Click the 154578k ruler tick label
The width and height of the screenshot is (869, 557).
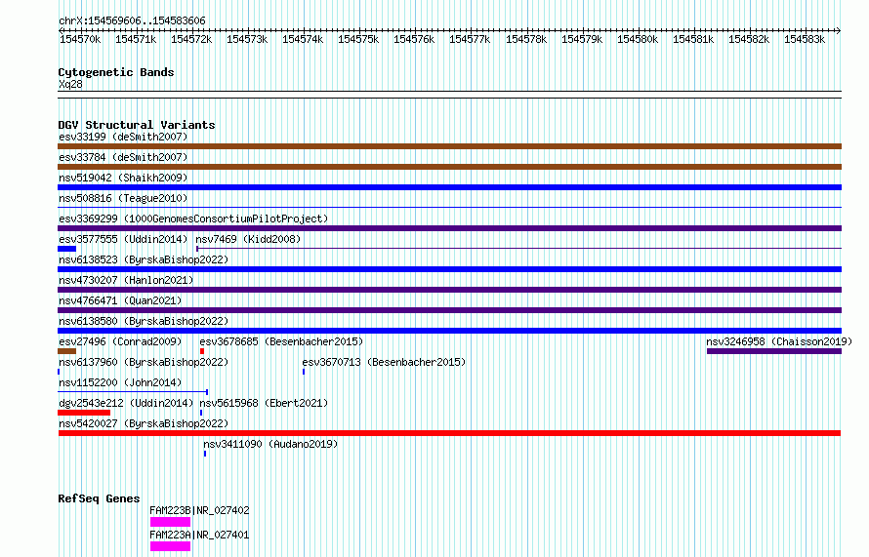coord(526,40)
